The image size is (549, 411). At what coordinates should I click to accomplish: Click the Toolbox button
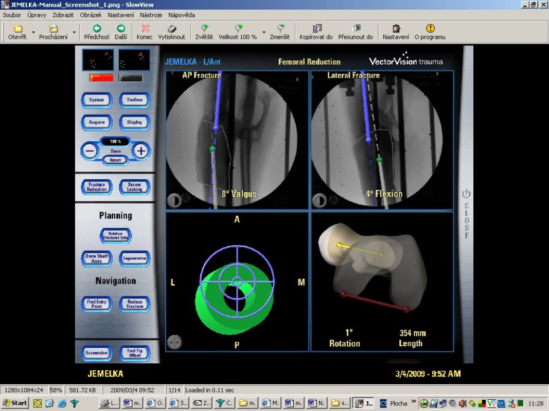[135, 100]
